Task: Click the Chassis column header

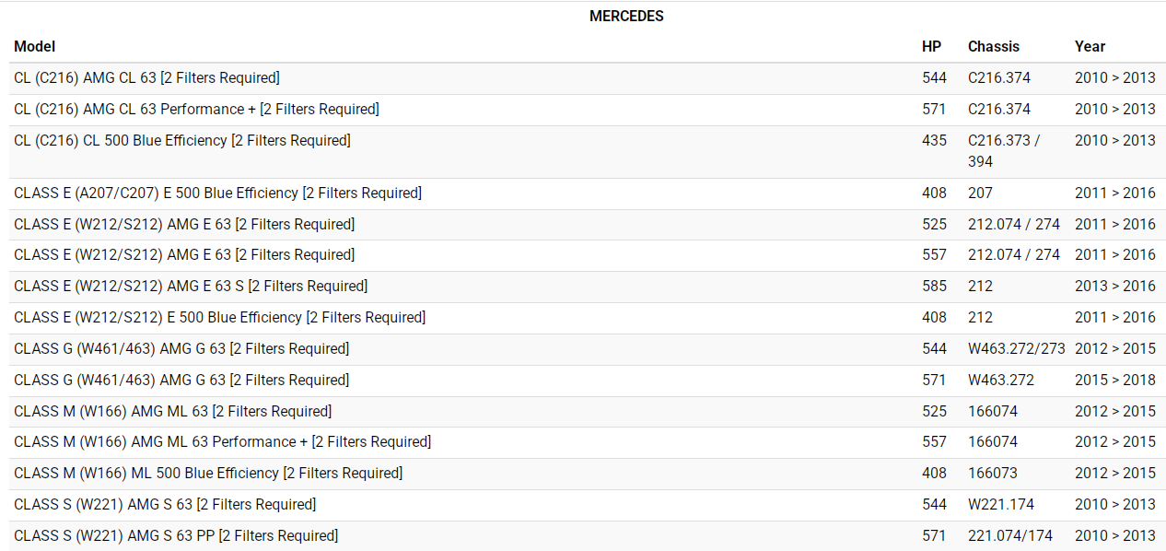Action: point(994,46)
